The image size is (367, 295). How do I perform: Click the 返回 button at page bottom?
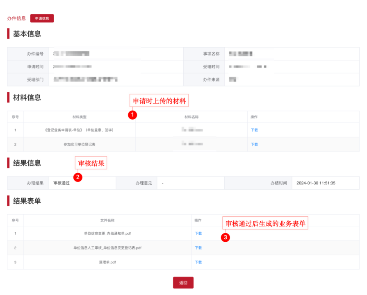click(183, 282)
